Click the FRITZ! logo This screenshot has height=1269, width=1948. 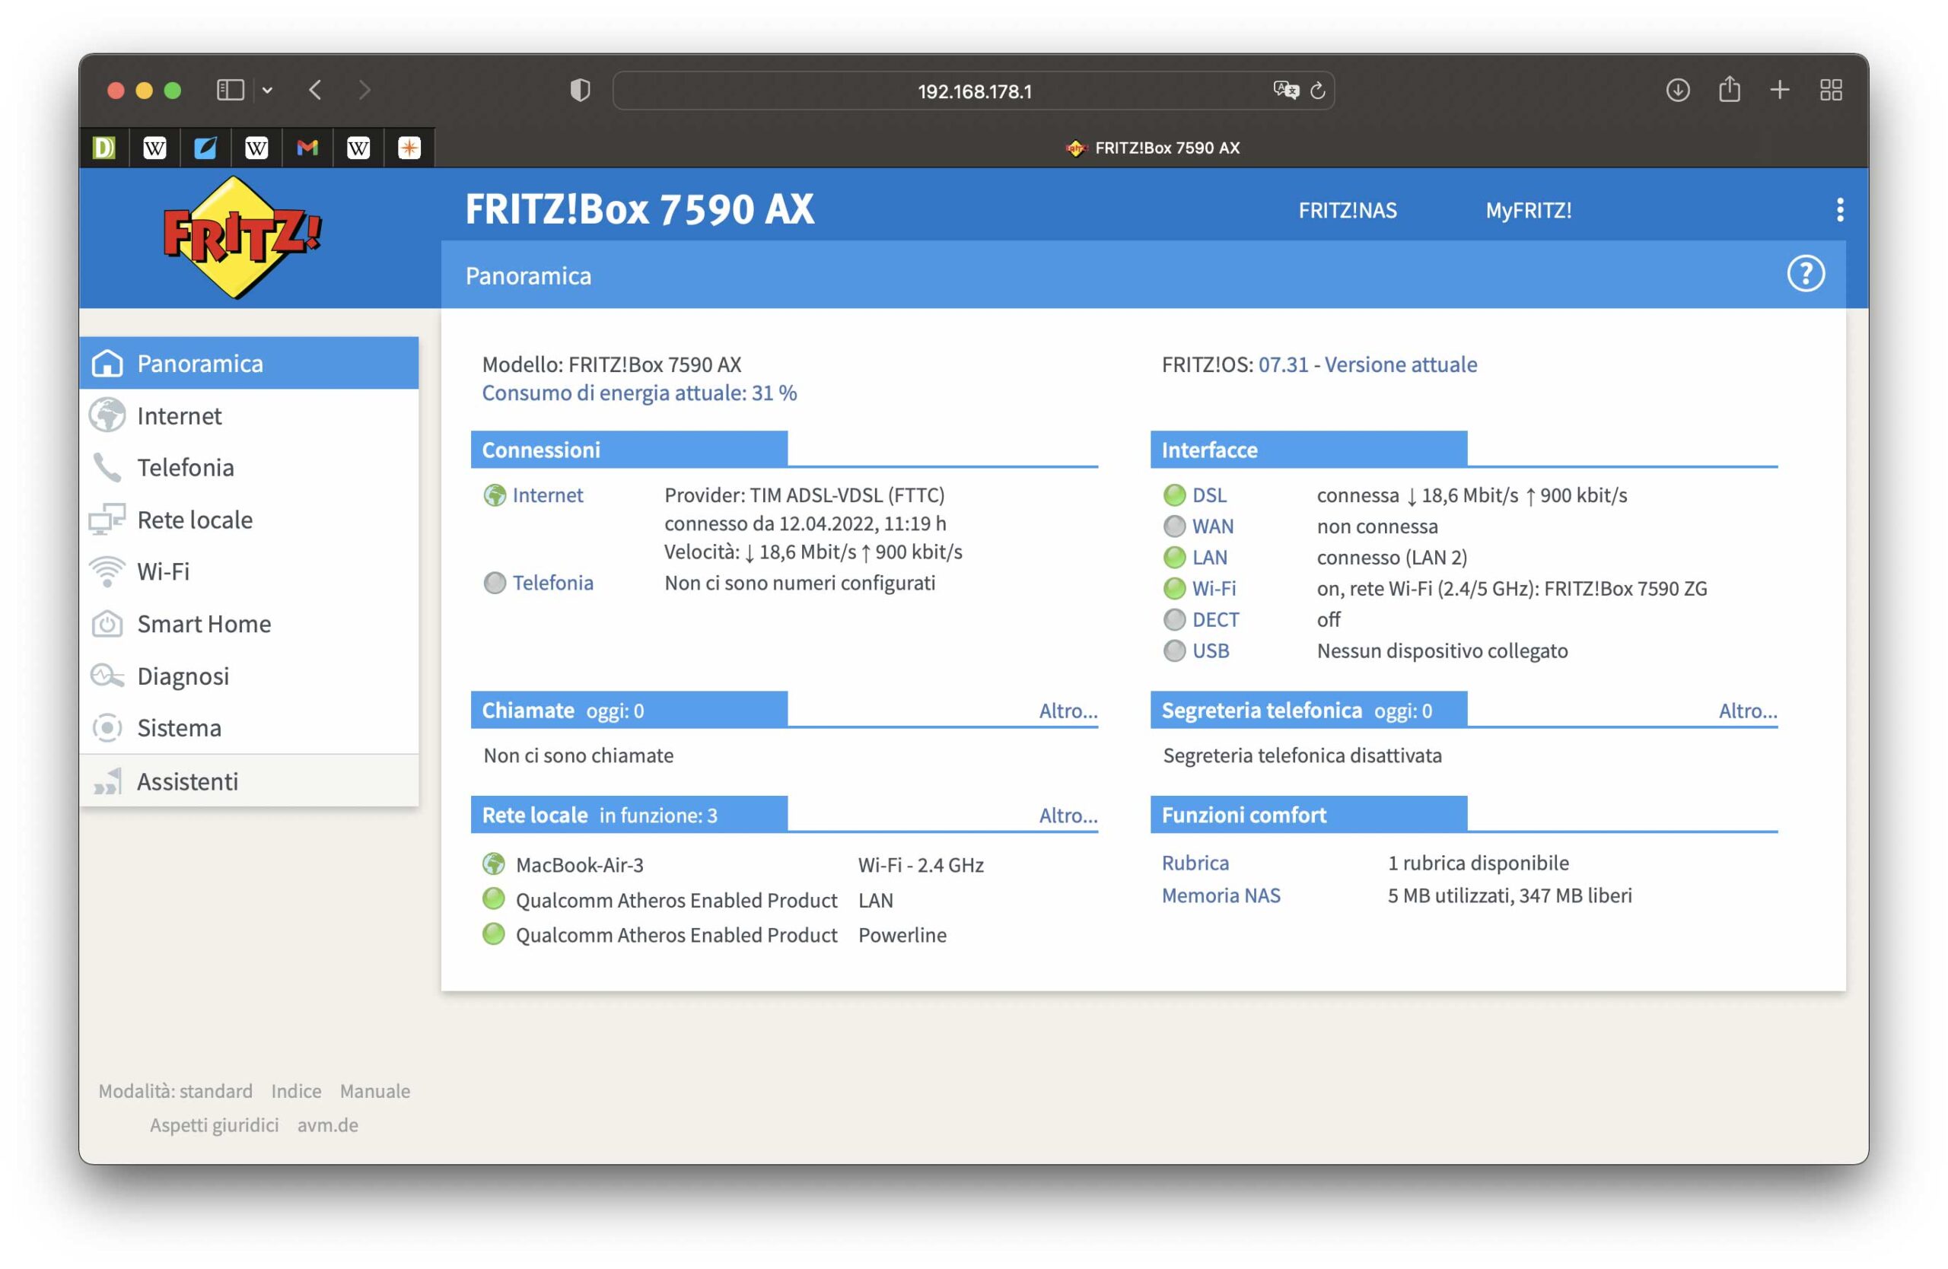coord(241,237)
